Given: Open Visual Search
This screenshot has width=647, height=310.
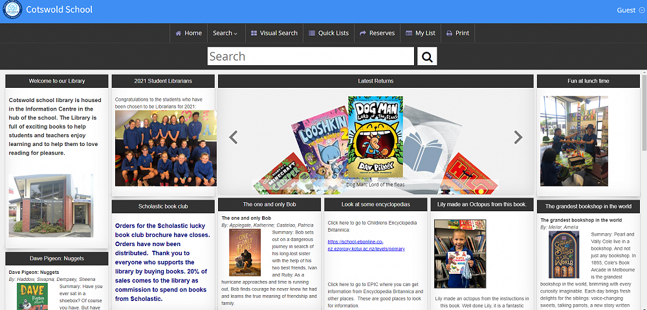Looking at the screenshot, I should pyautogui.click(x=274, y=33).
